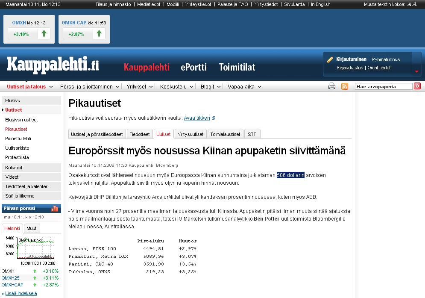Image resolution: width=425 pixels, height=298 pixels.
Task: Click the red search submit arrow button
Action: [417, 86]
